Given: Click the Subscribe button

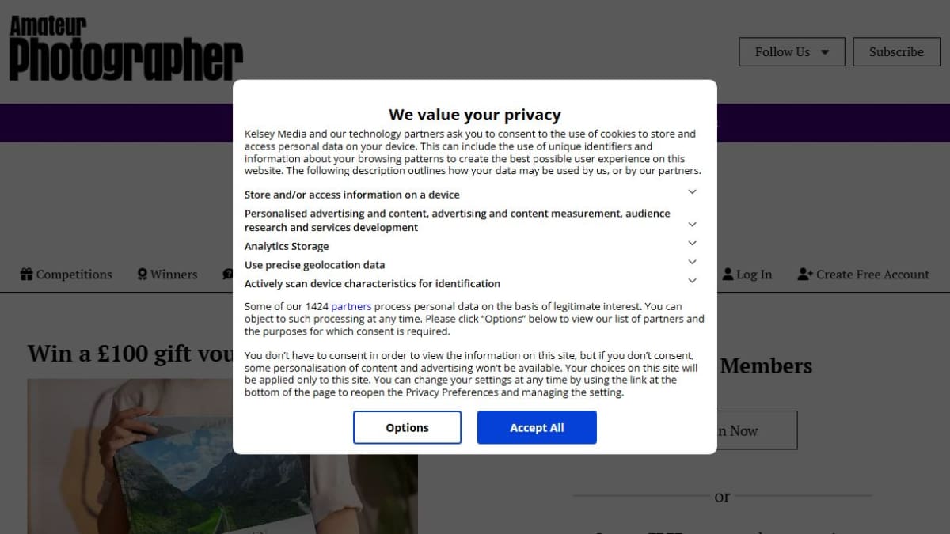Looking at the screenshot, I should coord(896,52).
